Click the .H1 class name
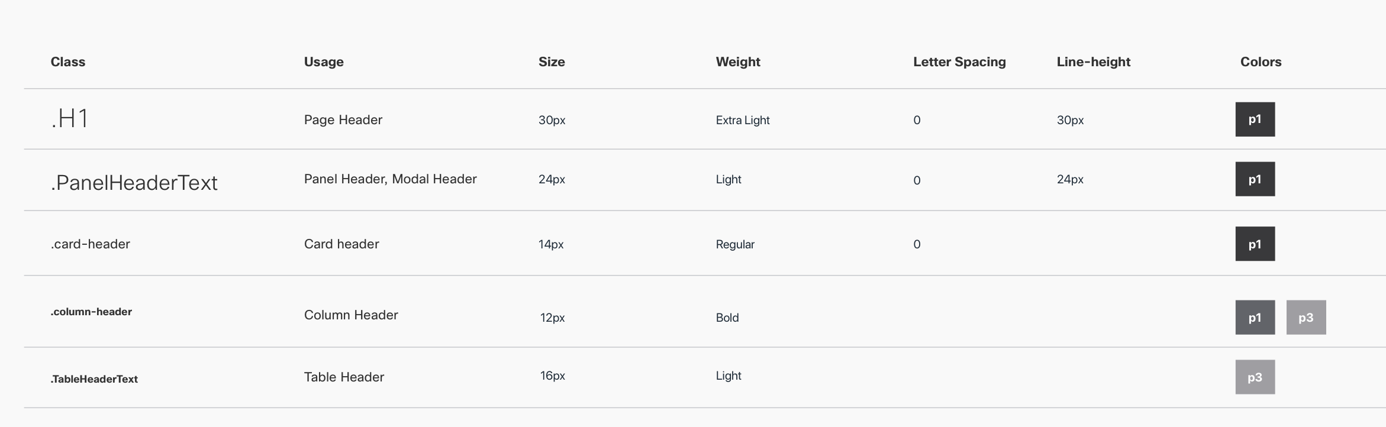 tap(70, 119)
